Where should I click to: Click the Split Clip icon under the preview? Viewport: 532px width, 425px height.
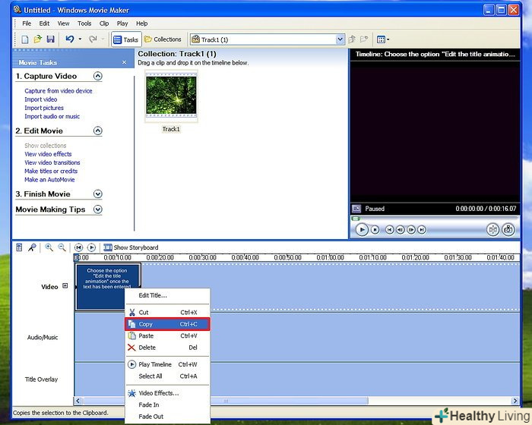pyautogui.click(x=492, y=229)
